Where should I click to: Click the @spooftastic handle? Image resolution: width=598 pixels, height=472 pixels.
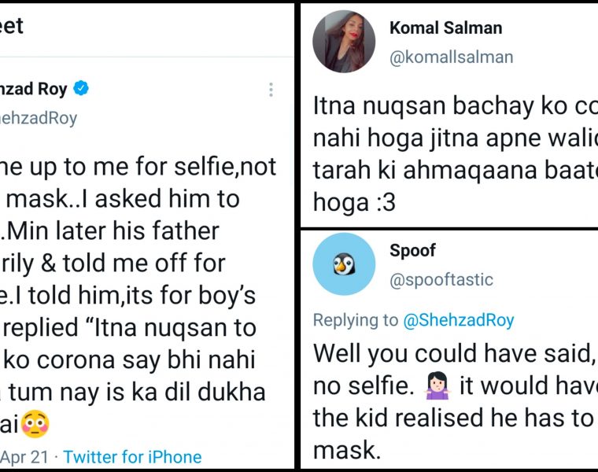point(441,279)
